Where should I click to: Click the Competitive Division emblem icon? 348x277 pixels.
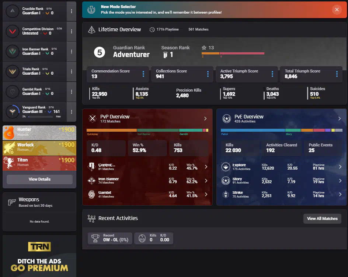click(13, 31)
